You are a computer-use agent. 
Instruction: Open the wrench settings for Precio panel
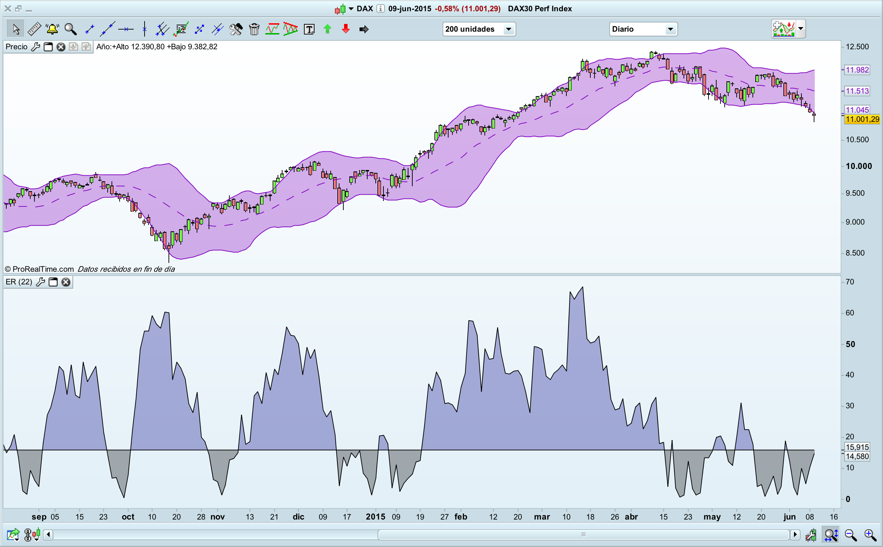point(36,47)
